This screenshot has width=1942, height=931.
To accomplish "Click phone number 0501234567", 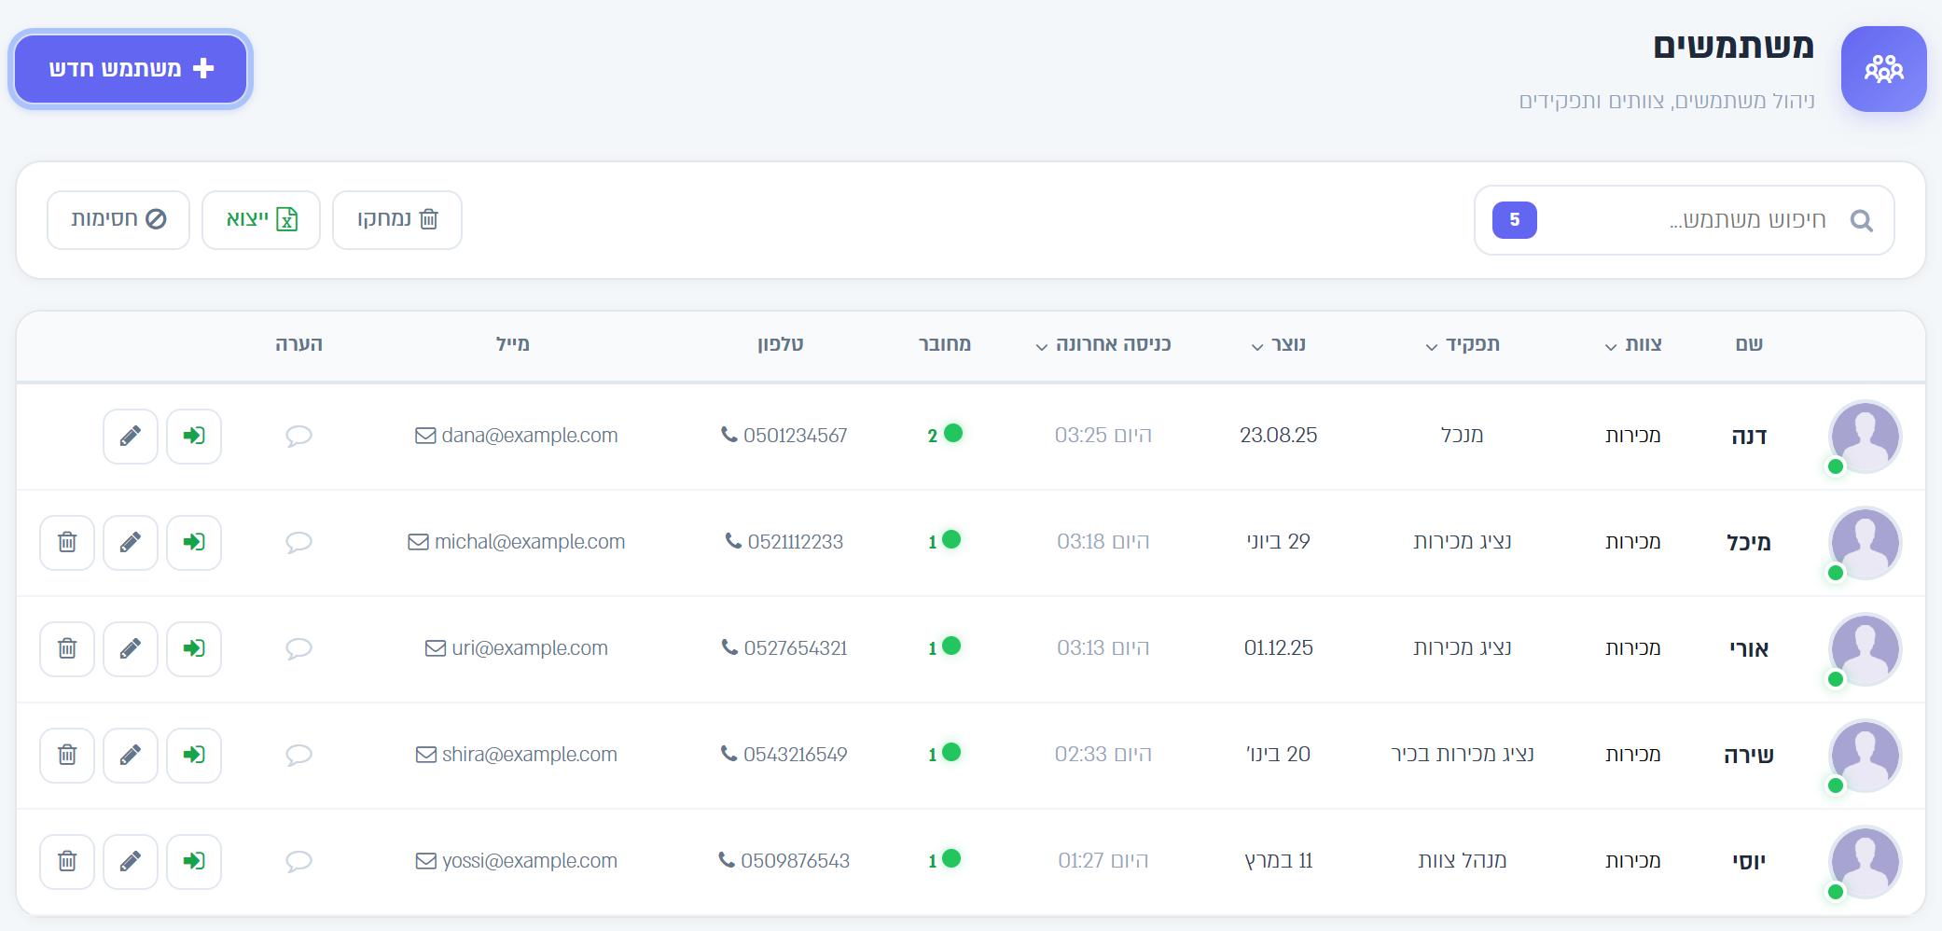I will click(x=784, y=436).
